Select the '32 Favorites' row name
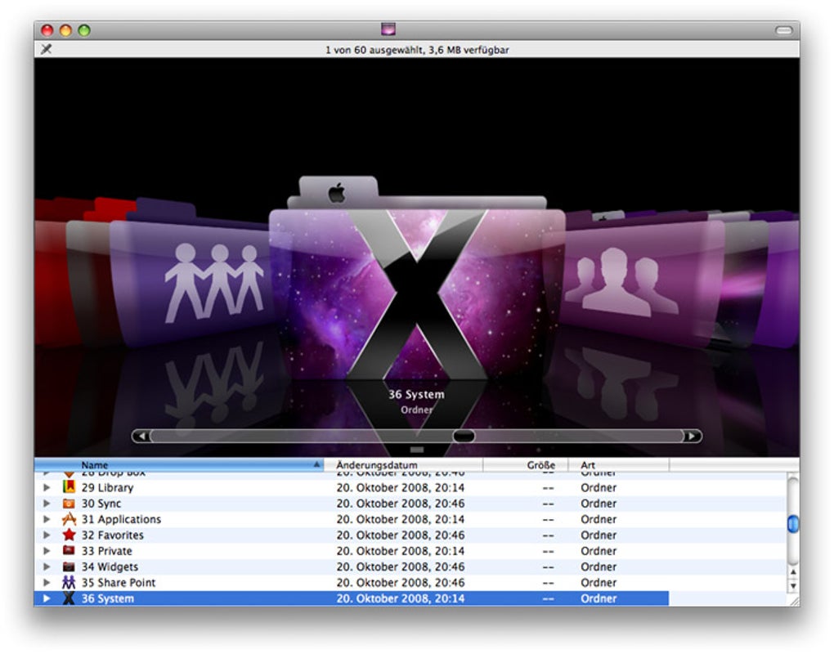Screen dimensions: 834x654 pos(112,535)
